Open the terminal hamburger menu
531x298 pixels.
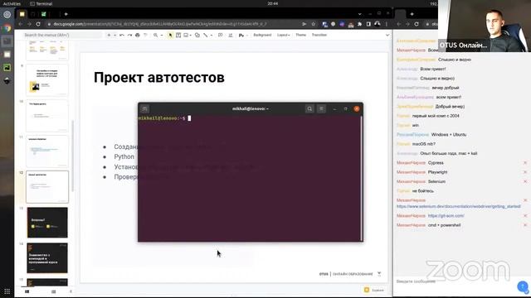pyautogui.click(x=321, y=108)
